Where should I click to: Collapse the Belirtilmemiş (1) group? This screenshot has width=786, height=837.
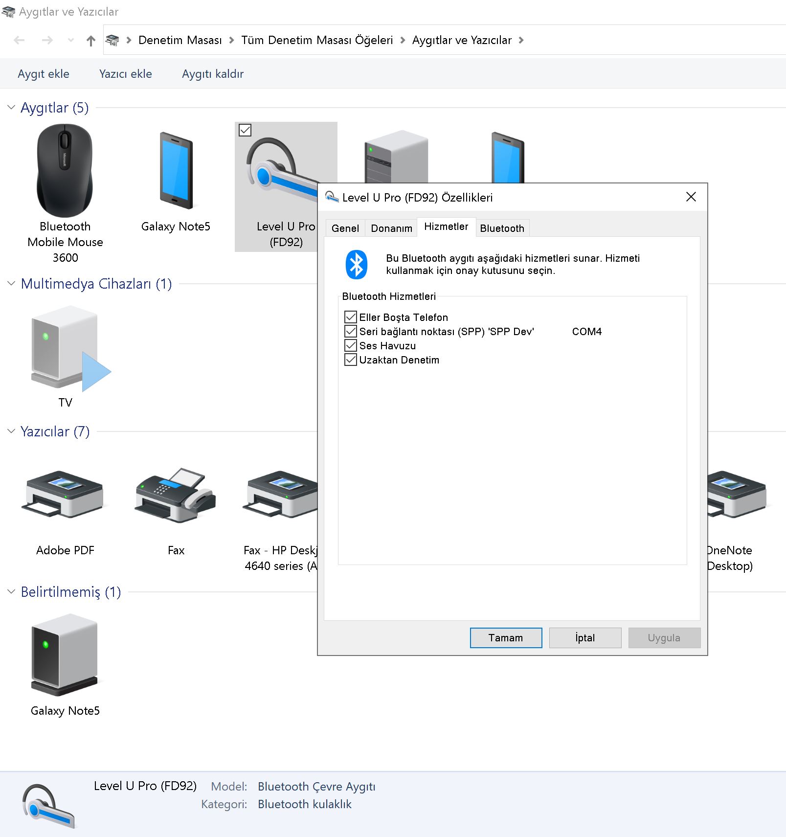[11, 591]
